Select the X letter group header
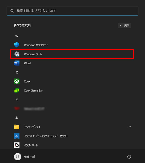Viewport: 145px width, 163px height. (x=17, y=72)
